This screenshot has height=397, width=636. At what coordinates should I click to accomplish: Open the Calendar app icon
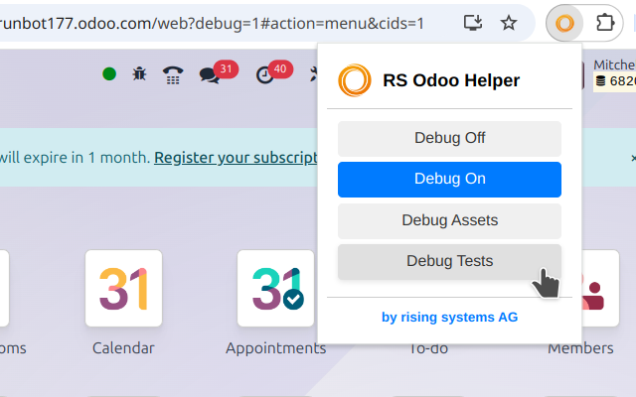point(123,288)
